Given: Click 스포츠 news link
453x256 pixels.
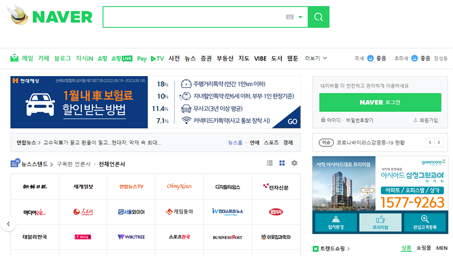Looking at the screenshot, I should (x=271, y=143).
